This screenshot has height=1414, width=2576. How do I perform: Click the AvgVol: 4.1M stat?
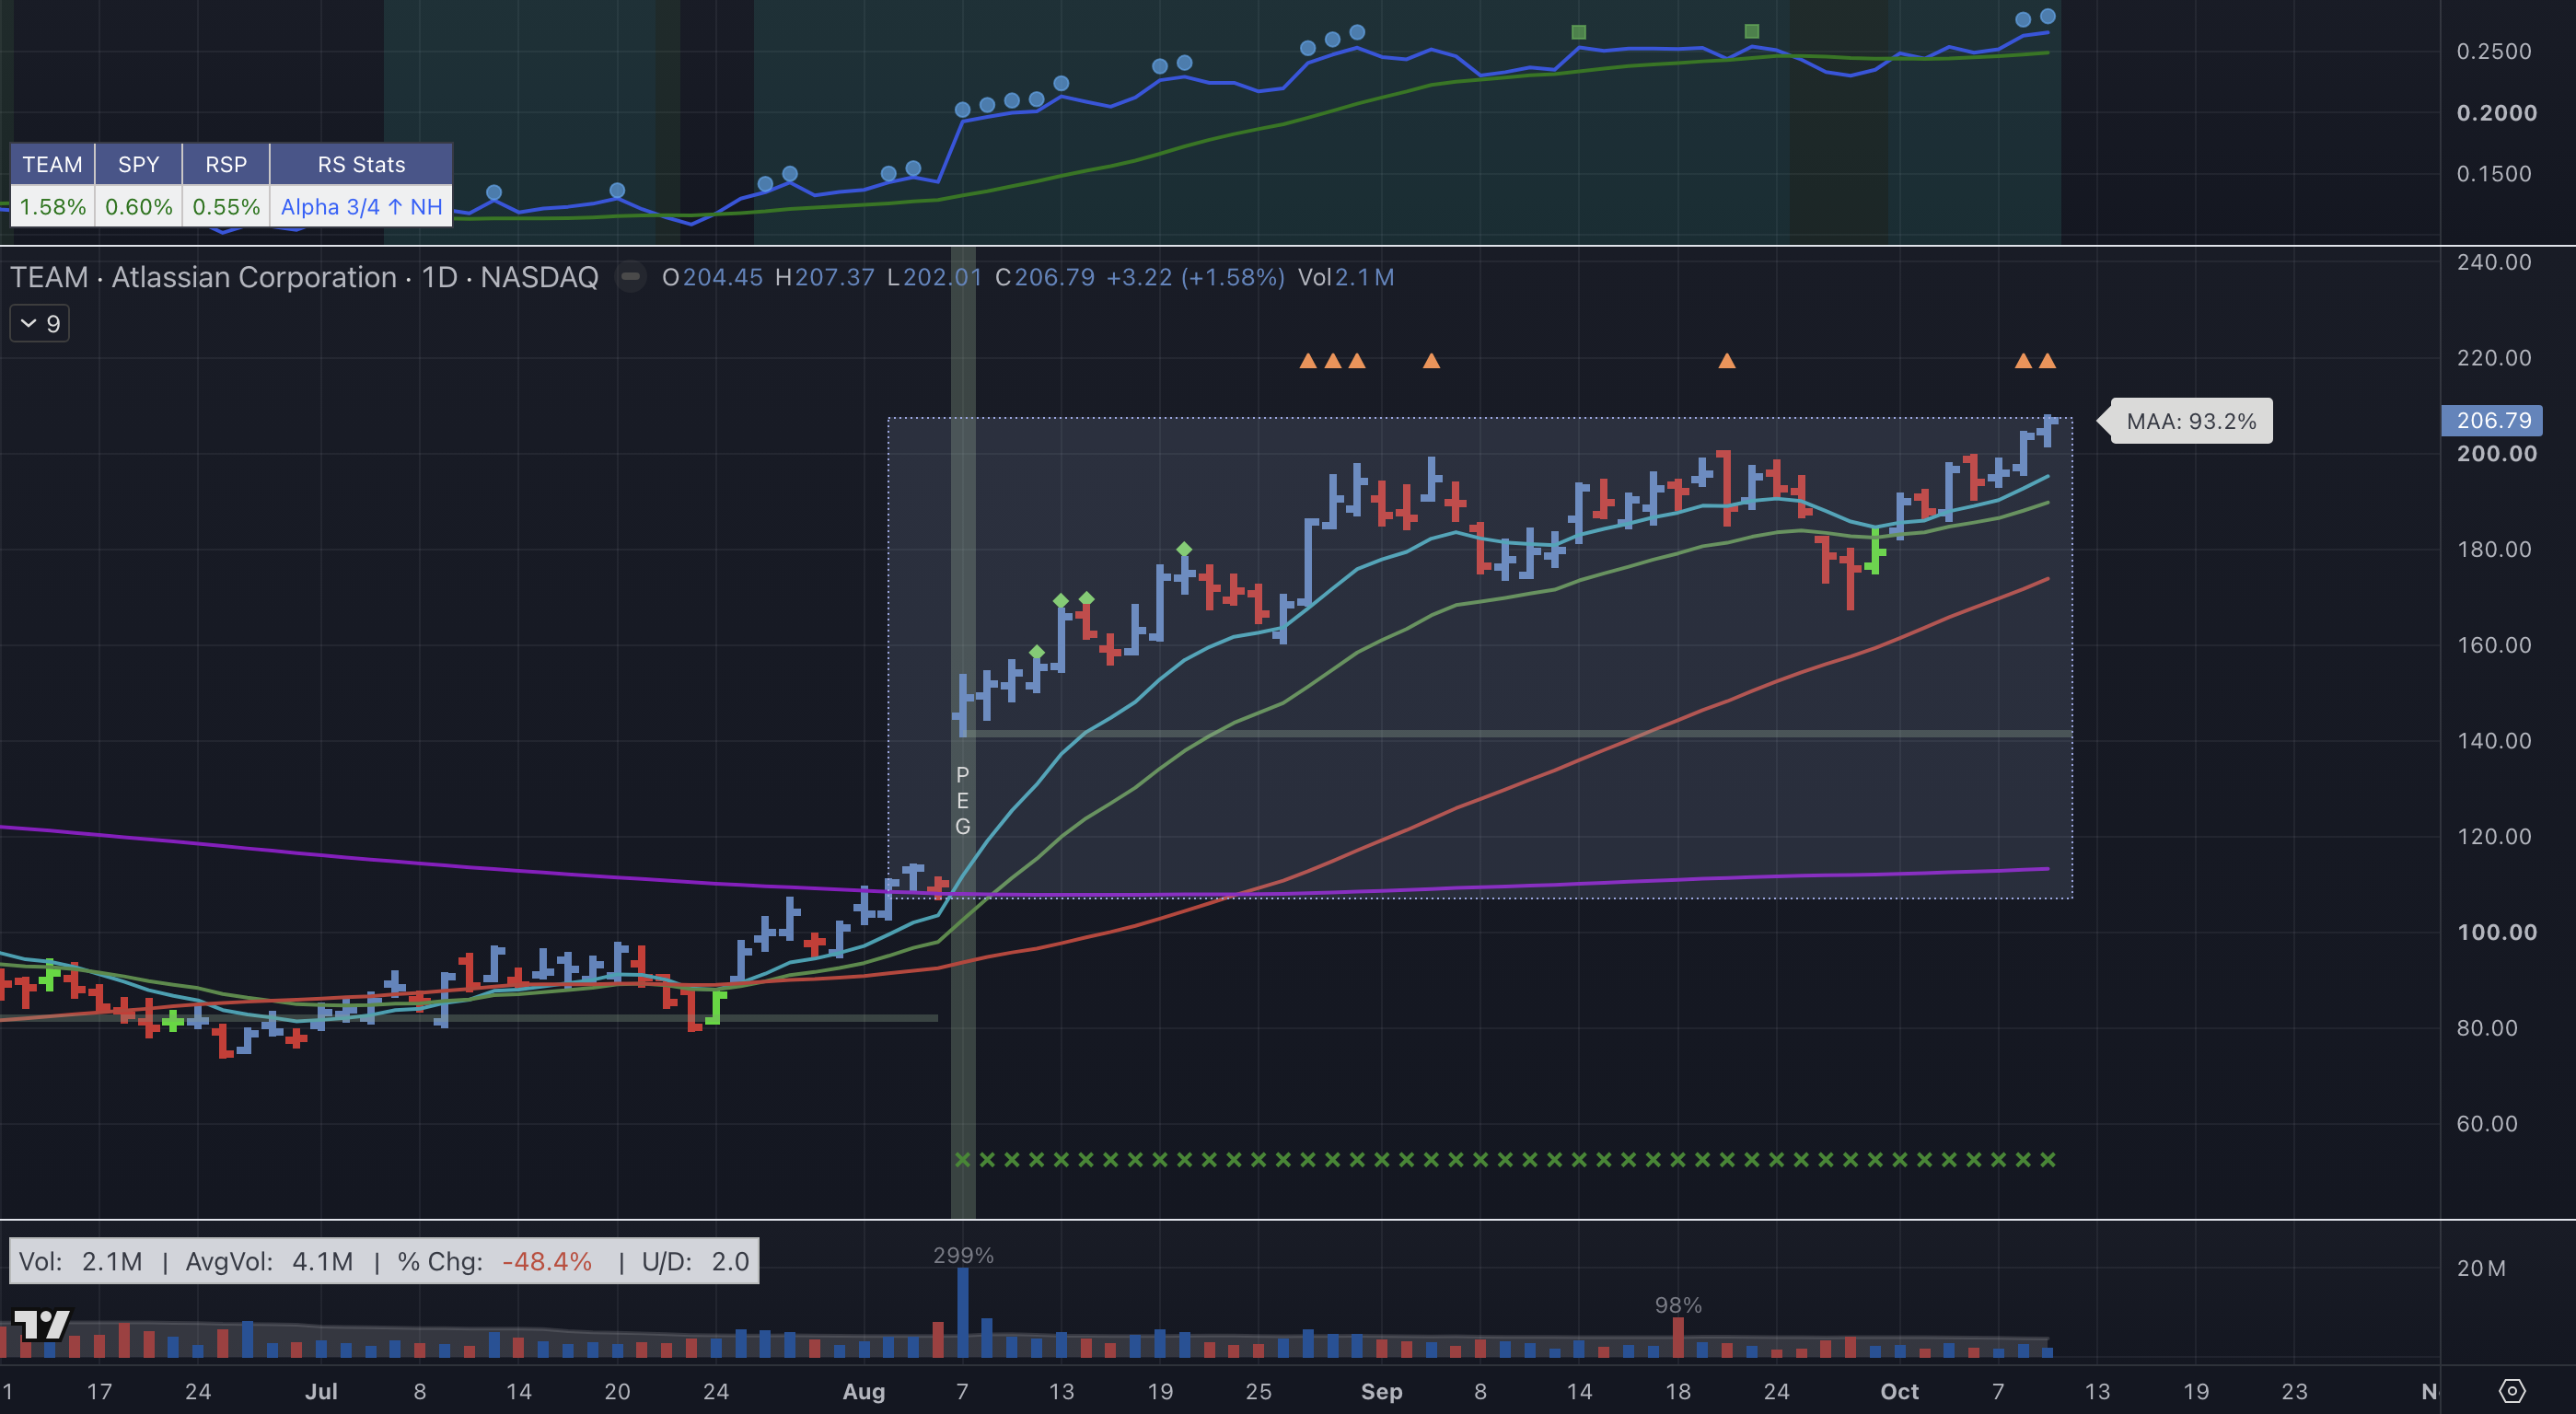click(x=269, y=1261)
